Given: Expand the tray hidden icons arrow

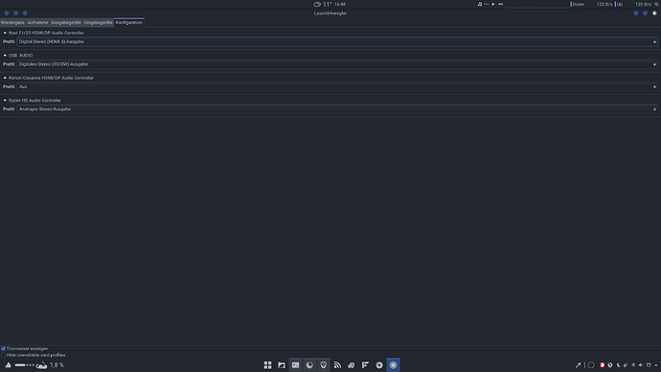Looking at the screenshot, I should (656, 365).
